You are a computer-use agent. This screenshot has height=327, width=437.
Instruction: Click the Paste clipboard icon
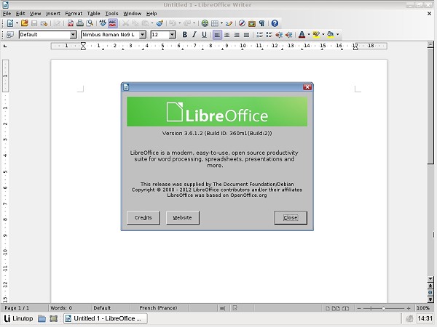click(145, 23)
